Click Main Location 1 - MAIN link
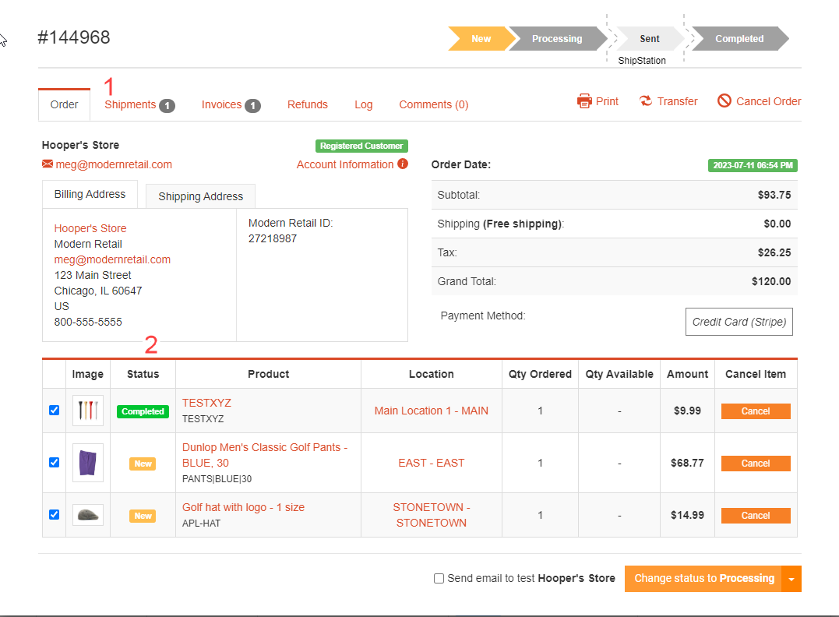 pyautogui.click(x=432, y=411)
